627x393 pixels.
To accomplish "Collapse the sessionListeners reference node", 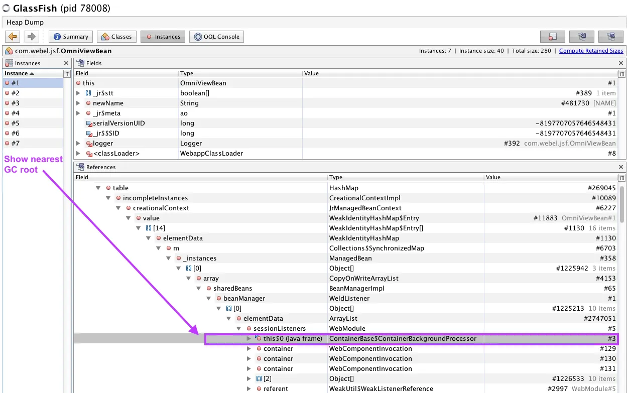I will [238, 328].
